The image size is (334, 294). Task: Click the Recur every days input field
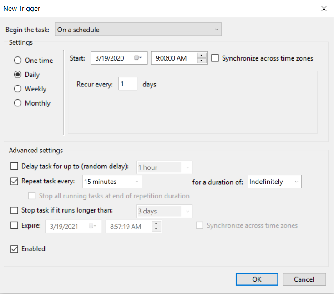128,84
